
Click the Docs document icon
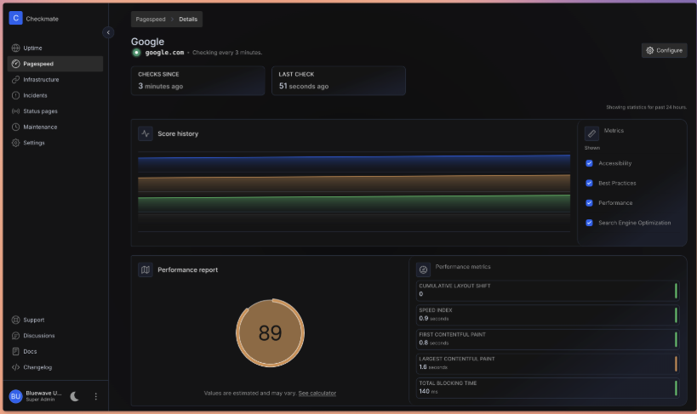tap(15, 351)
